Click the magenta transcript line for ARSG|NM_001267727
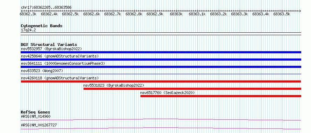This screenshot has height=133, width=311. coord(161,128)
